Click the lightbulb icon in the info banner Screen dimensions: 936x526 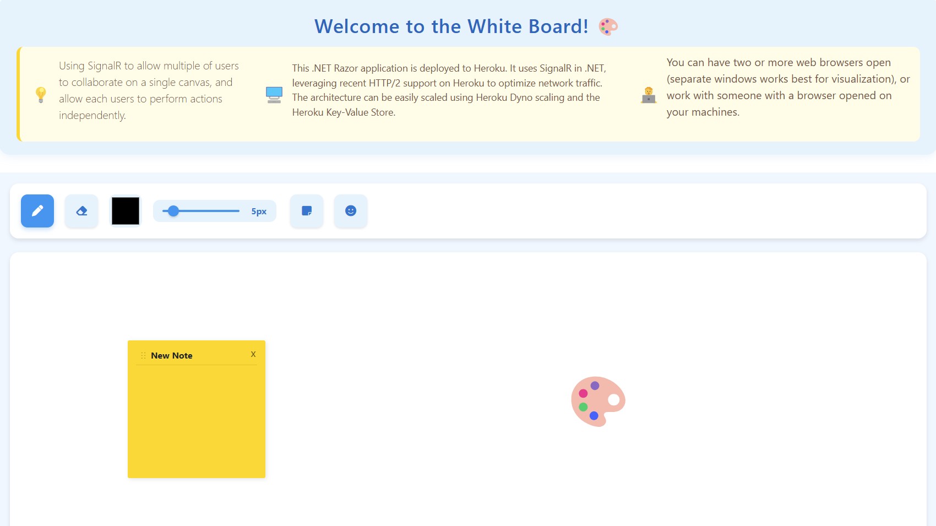[40, 94]
